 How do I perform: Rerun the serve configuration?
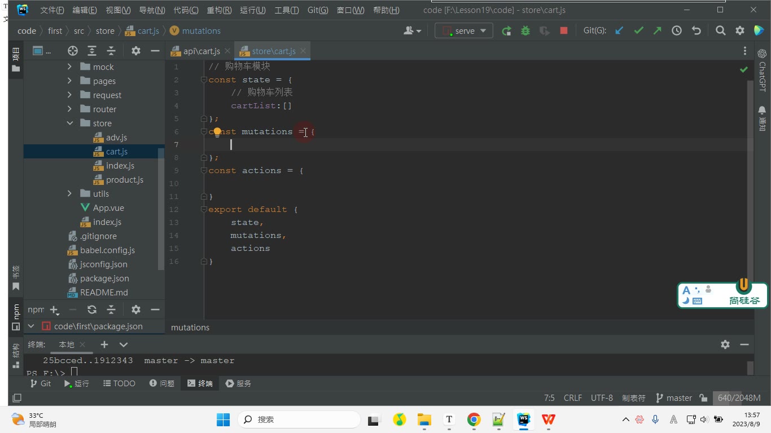point(506,31)
